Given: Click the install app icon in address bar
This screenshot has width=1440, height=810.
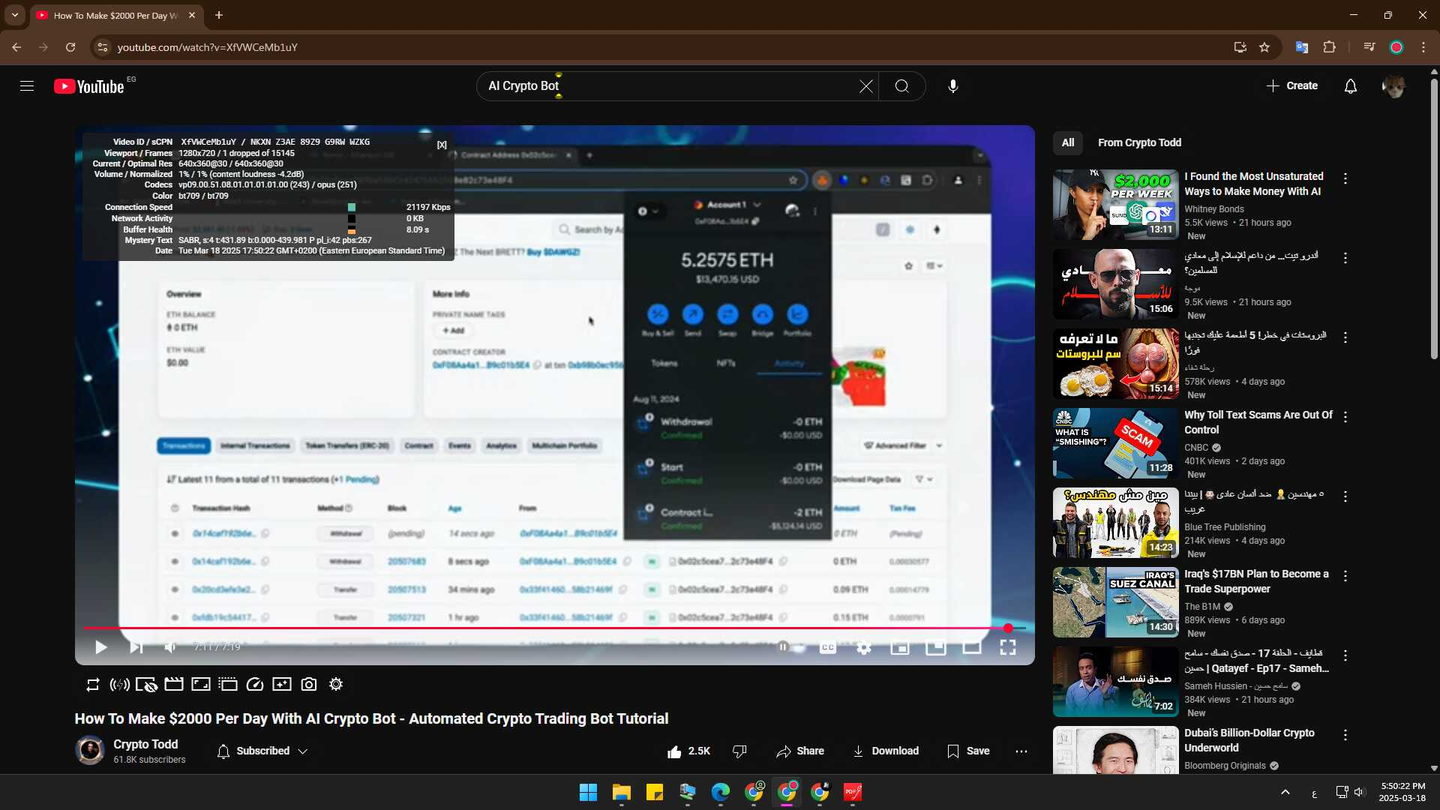Looking at the screenshot, I should (x=1240, y=47).
